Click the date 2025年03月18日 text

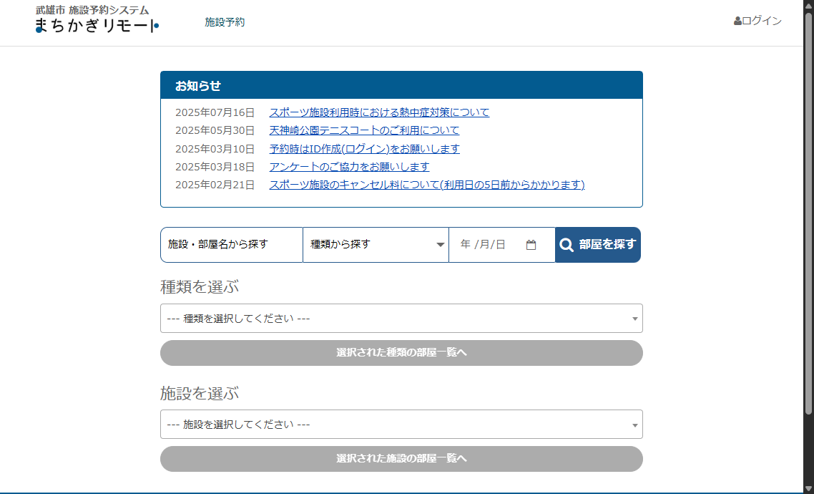pyautogui.click(x=215, y=167)
